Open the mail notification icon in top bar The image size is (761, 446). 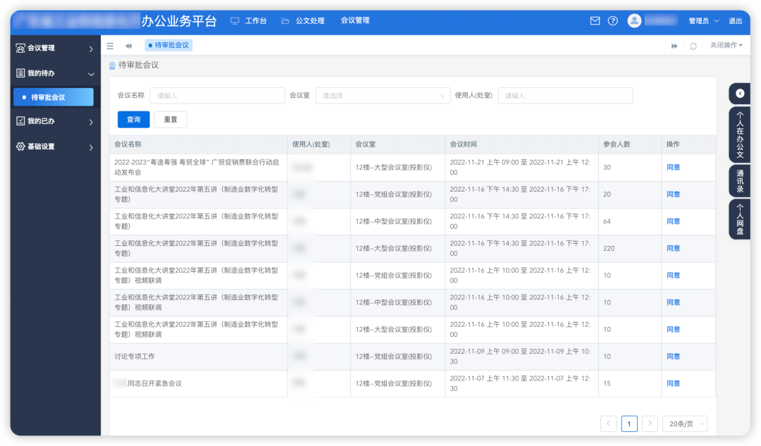pyautogui.click(x=595, y=20)
